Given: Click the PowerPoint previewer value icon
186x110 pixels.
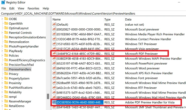Looking at the screenshot, I should click(x=54, y=63).
